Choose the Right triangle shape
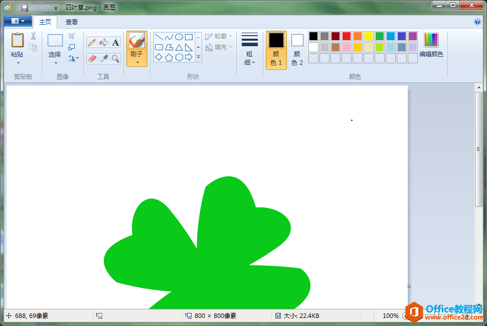This screenshot has width=487, height=326. 189,47
